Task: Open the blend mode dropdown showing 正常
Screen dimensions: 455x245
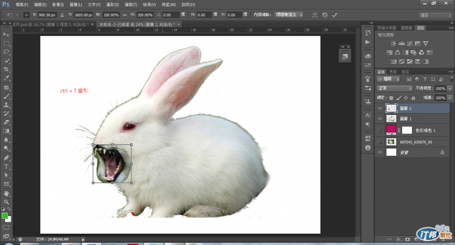Action: (395, 89)
